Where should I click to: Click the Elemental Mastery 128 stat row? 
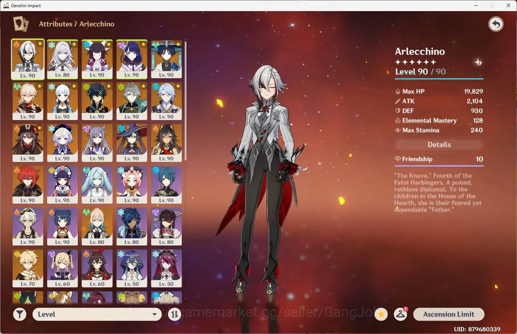pos(439,120)
